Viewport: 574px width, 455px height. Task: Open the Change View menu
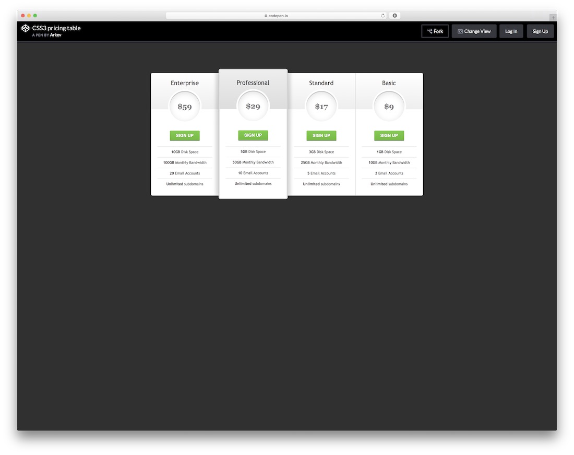pos(474,31)
